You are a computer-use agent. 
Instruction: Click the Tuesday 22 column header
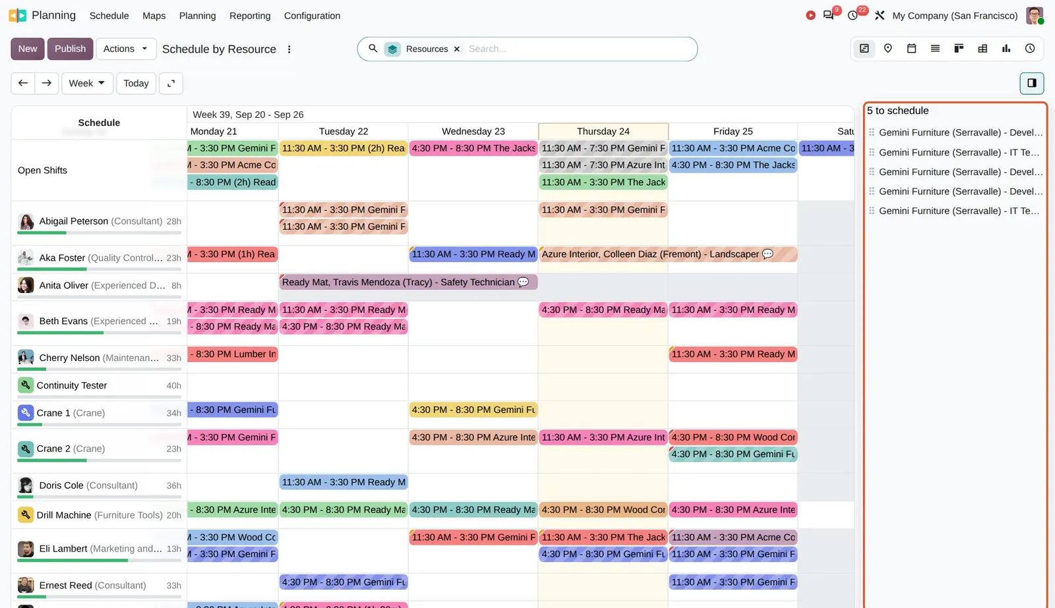[x=344, y=131]
